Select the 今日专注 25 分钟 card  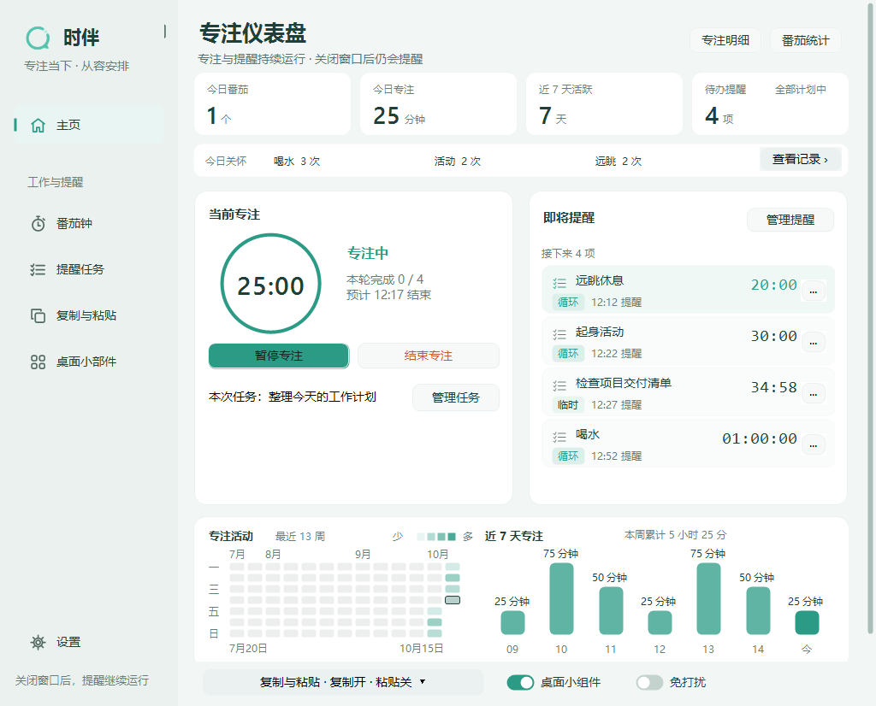point(439,103)
